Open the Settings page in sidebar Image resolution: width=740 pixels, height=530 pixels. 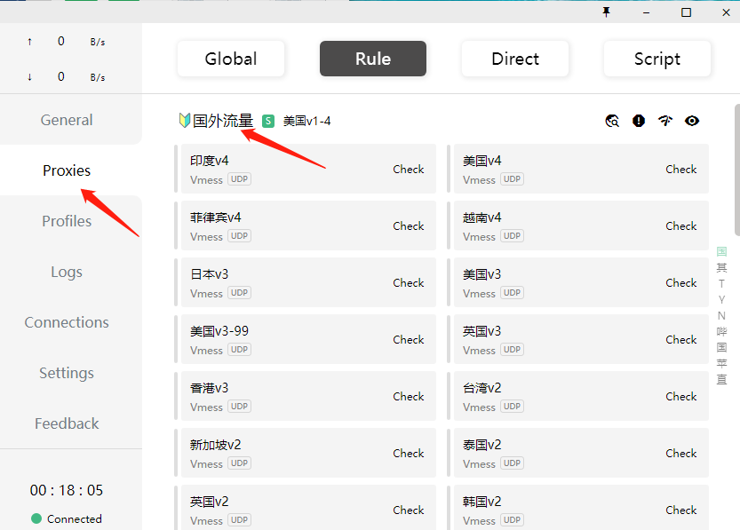pos(67,373)
